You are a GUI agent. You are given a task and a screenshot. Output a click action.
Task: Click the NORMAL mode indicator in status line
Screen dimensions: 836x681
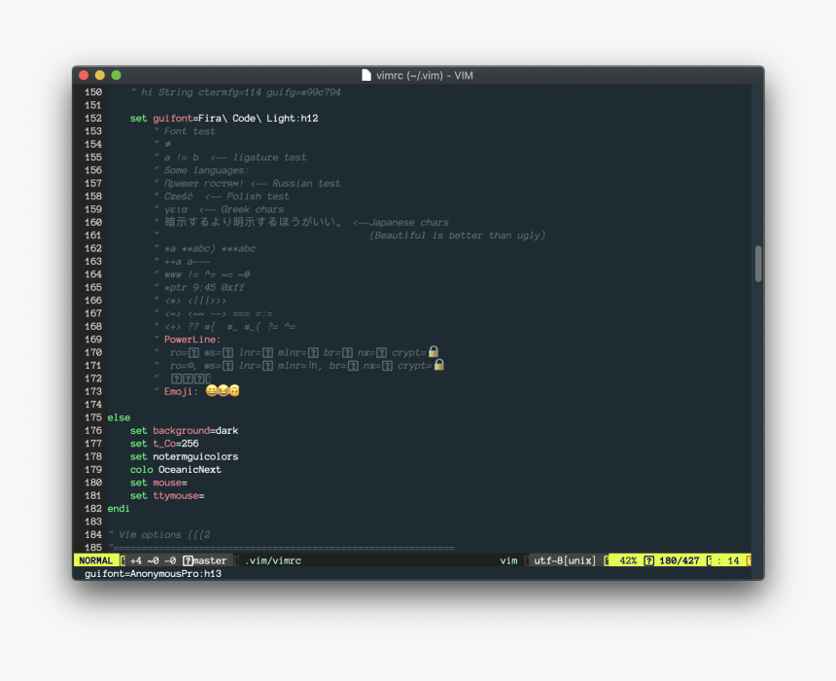pyautogui.click(x=95, y=560)
